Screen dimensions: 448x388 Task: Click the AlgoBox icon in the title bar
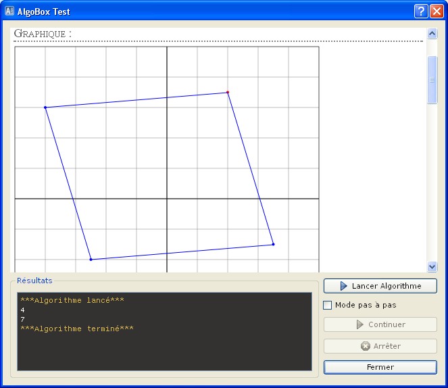[9, 11]
